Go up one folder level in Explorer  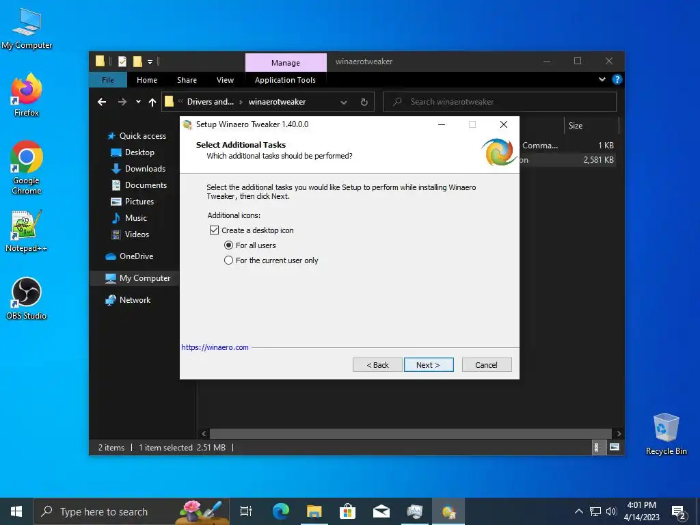point(152,103)
